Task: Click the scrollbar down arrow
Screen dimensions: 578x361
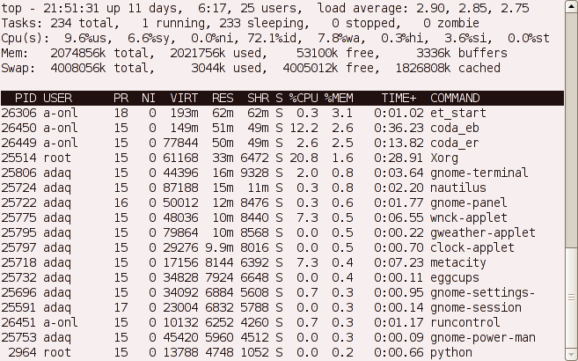Action: [571, 353]
